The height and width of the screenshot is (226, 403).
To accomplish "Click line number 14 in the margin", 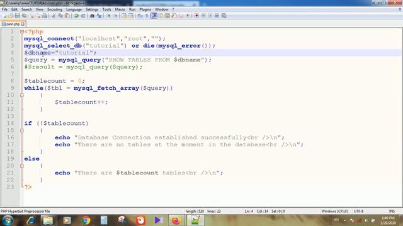I will tap(10, 123).
